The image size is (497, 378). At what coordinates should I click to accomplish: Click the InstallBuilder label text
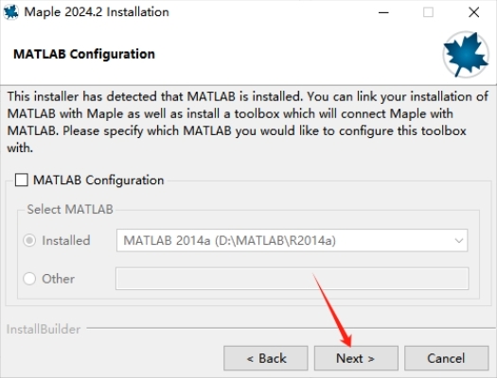tap(44, 329)
